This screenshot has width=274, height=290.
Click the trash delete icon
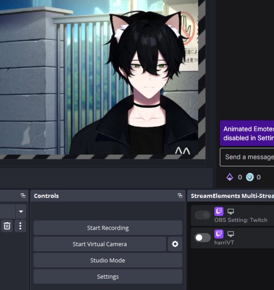(7, 226)
